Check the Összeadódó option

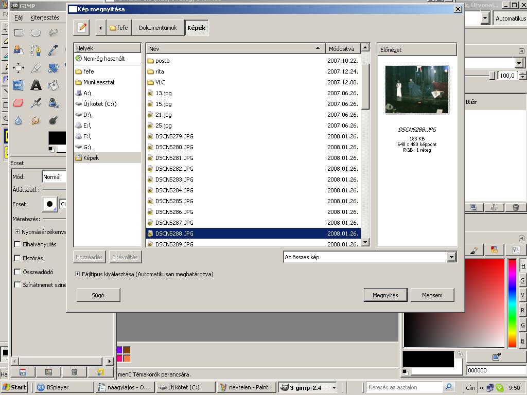17,272
